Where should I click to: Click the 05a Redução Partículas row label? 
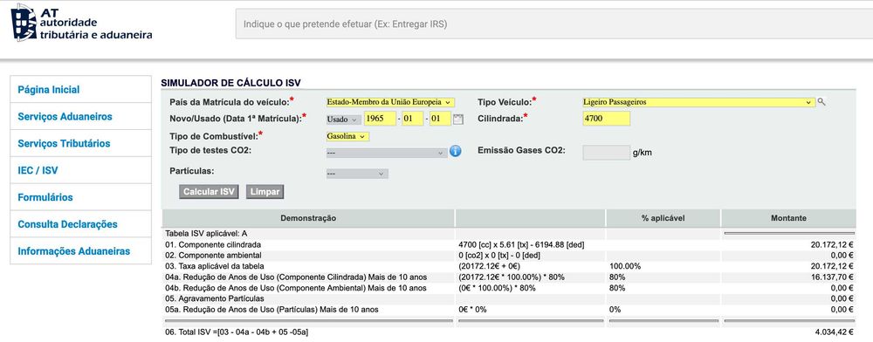coord(272,310)
